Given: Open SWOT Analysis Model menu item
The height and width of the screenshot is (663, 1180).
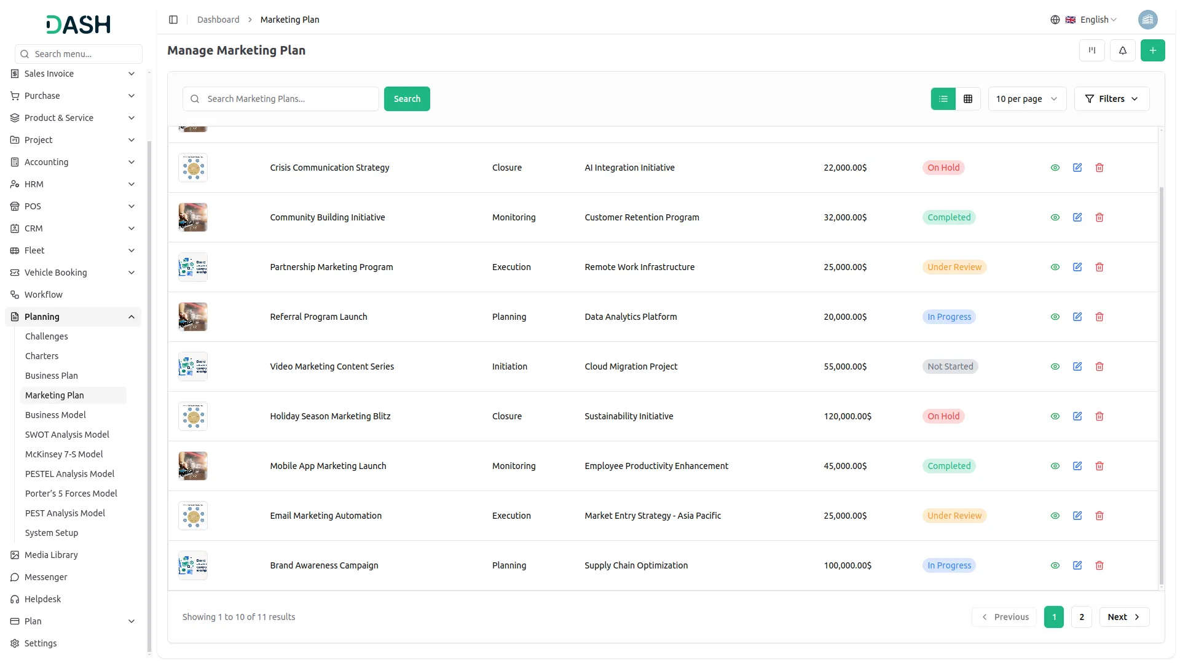Looking at the screenshot, I should click(x=67, y=435).
